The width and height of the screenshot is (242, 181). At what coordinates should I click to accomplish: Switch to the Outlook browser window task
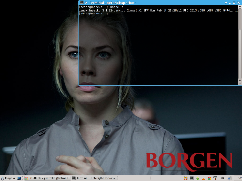pos(47,178)
